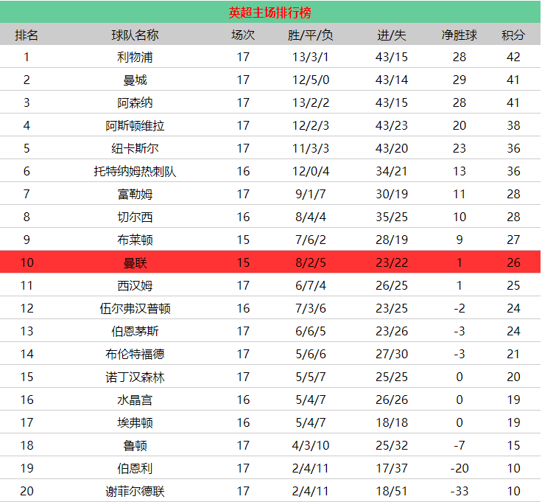
Task: Click the 诺丁汉森林 team name
Action: (x=135, y=377)
